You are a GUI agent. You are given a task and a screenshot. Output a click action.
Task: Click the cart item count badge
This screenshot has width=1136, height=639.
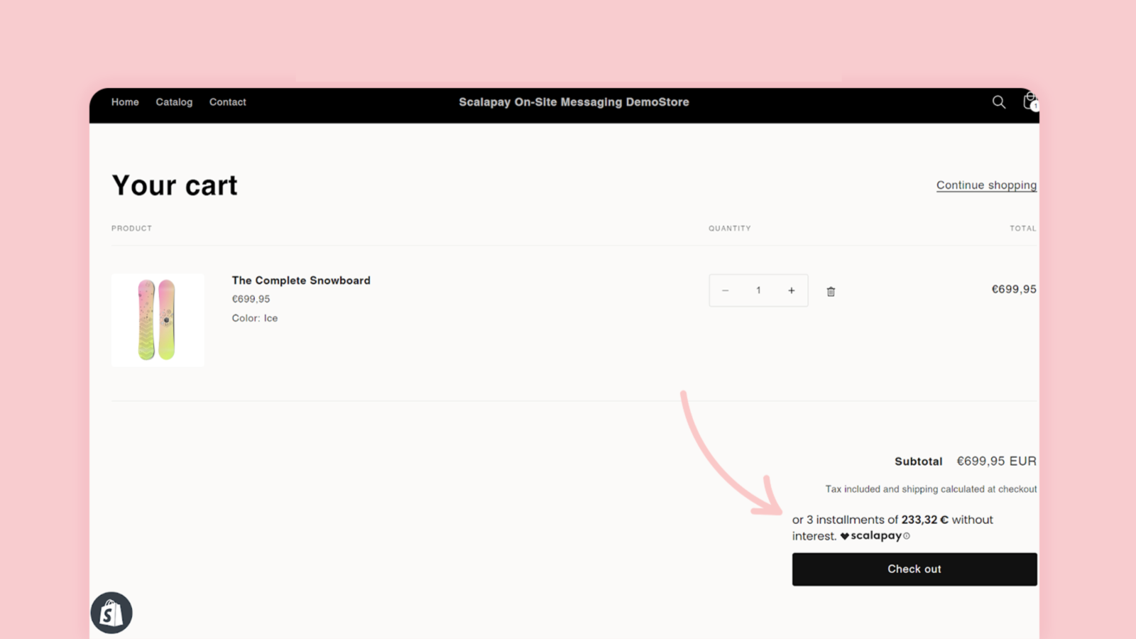click(1036, 106)
